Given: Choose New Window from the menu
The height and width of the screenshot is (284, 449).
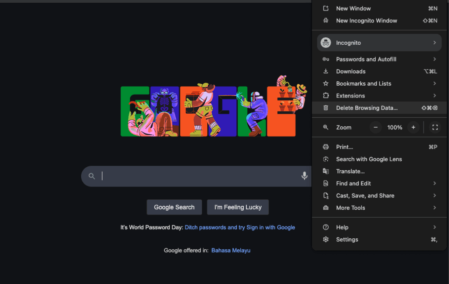Looking at the screenshot, I should click(379, 8).
